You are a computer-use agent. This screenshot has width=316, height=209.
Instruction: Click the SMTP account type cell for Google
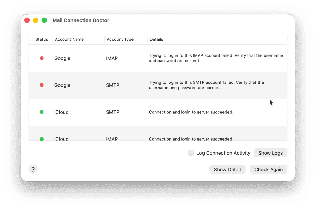(113, 85)
